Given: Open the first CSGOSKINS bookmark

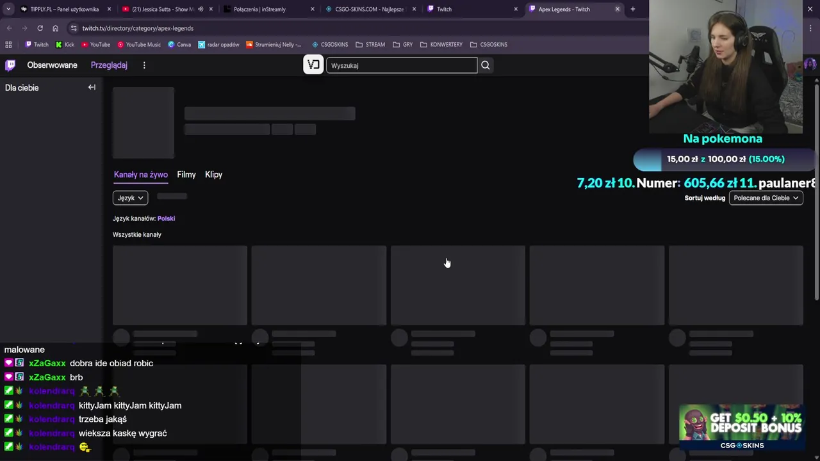Looking at the screenshot, I should pyautogui.click(x=330, y=45).
